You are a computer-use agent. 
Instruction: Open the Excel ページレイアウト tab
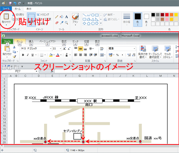48,41
